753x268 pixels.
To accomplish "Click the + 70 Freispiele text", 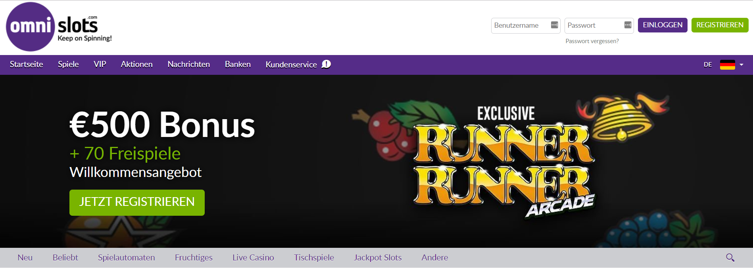I will (125, 154).
